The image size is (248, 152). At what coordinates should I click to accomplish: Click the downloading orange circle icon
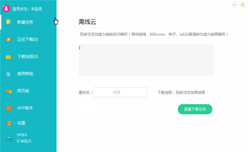[9, 39]
